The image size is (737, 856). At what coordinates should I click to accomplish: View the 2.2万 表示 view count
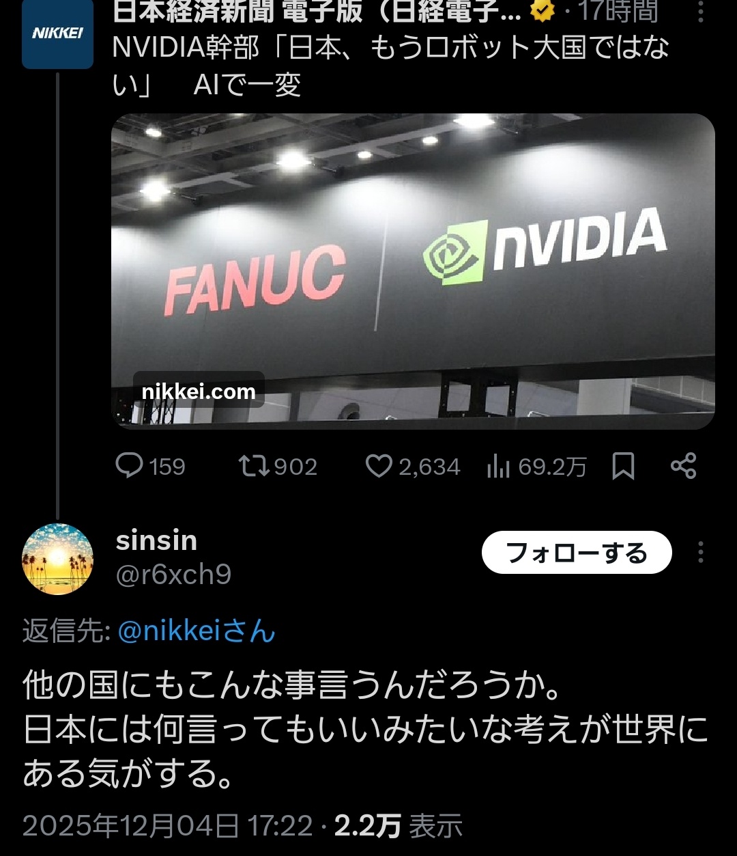tap(399, 827)
